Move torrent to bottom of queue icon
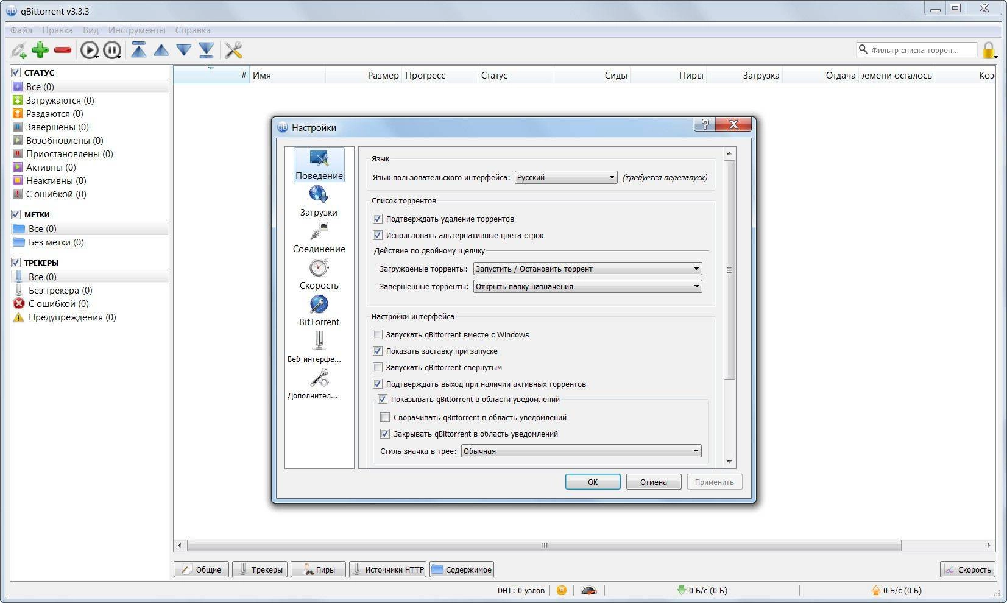The image size is (1007, 603). tap(206, 50)
